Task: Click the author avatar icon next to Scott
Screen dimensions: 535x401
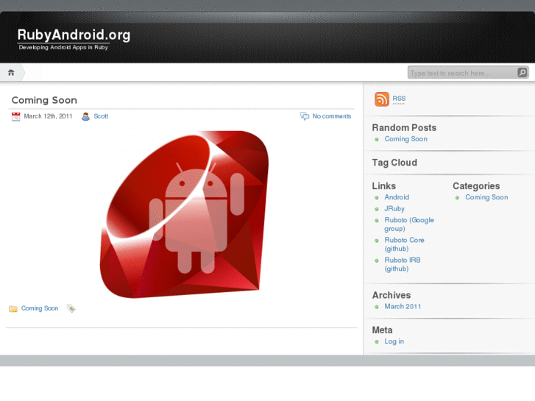Action: 85,116
